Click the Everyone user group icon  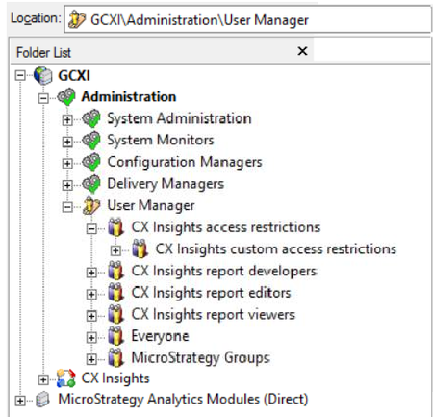pos(115,336)
